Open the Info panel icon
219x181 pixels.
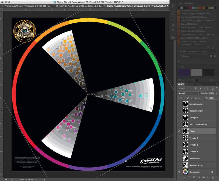coord(173,18)
